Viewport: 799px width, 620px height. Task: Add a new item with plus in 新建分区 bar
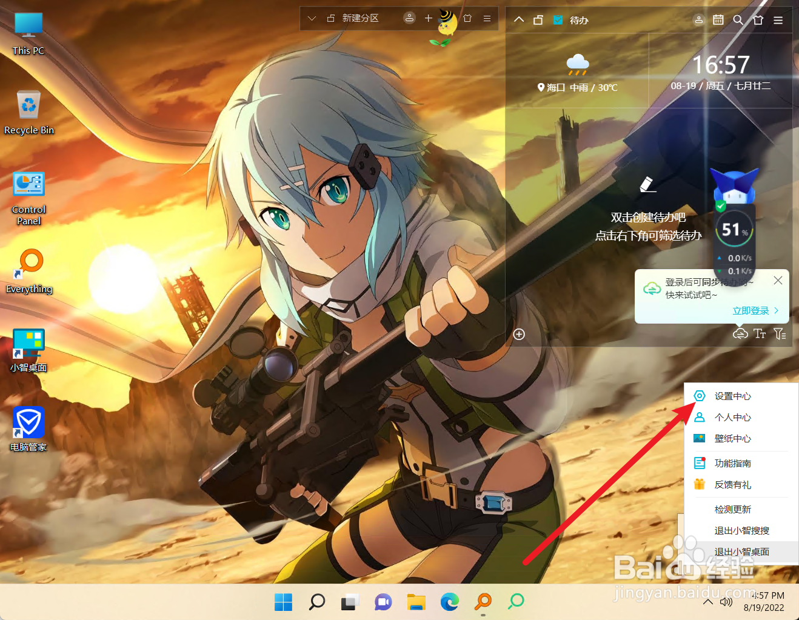pos(428,18)
